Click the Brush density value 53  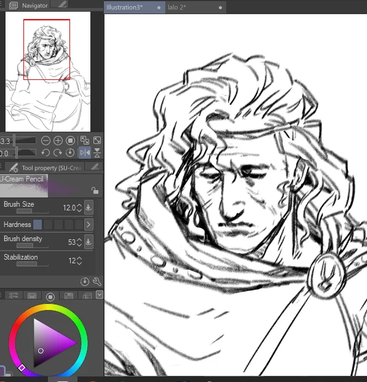point(71,242)
